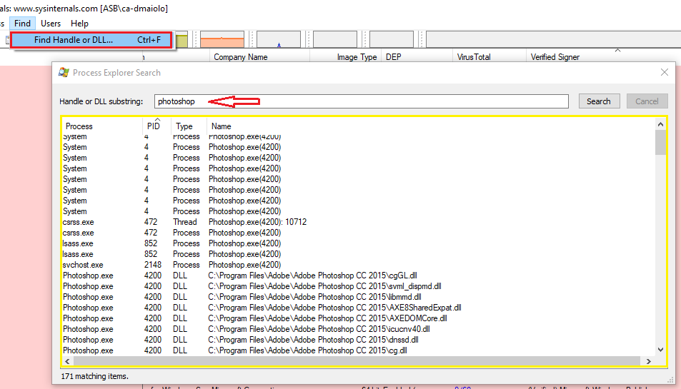681x389 pixels.
Task: Click the Process Explorer Search title icon
Action: (64, 72)
